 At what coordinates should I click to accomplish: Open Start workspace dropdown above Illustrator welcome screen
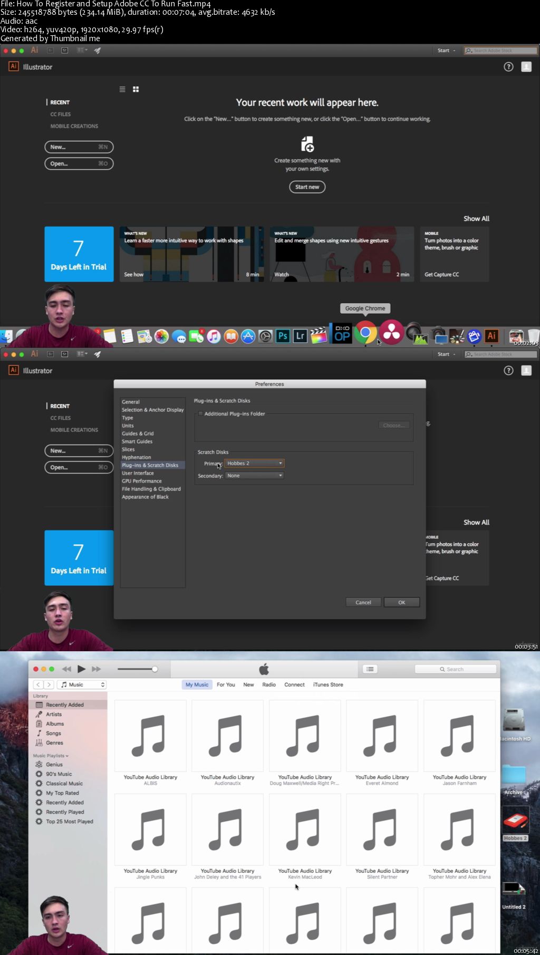pyautogui.click(x=446, y=51)
